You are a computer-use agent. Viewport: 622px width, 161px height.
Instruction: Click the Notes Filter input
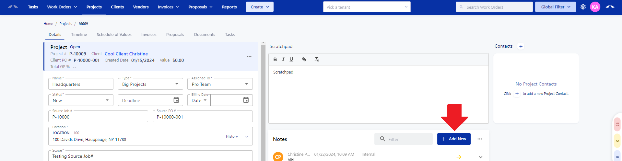[x=404, y=139]
